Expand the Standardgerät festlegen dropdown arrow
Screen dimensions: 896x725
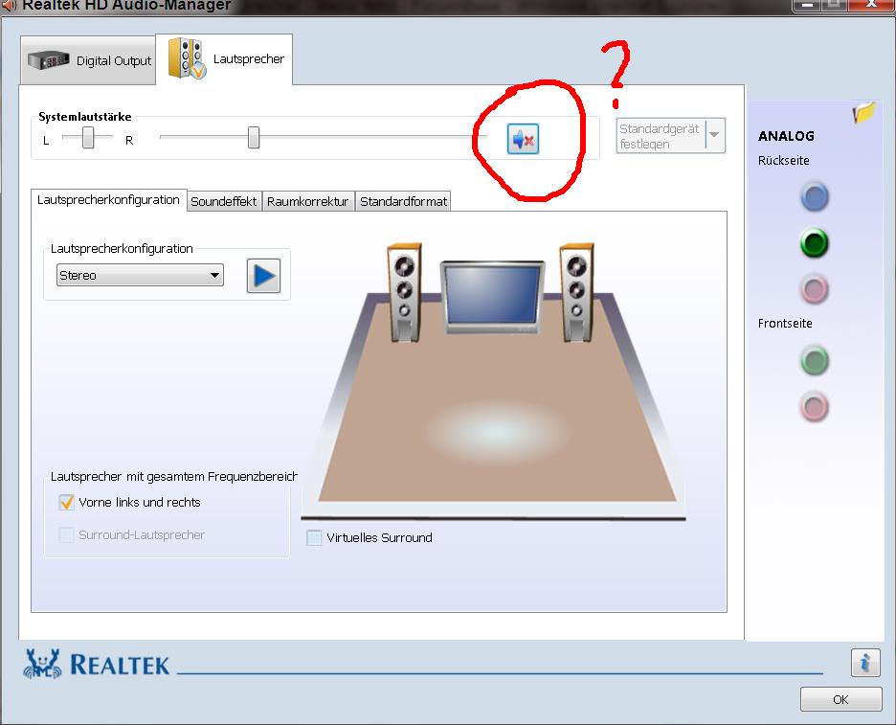[x=715, y=135]
